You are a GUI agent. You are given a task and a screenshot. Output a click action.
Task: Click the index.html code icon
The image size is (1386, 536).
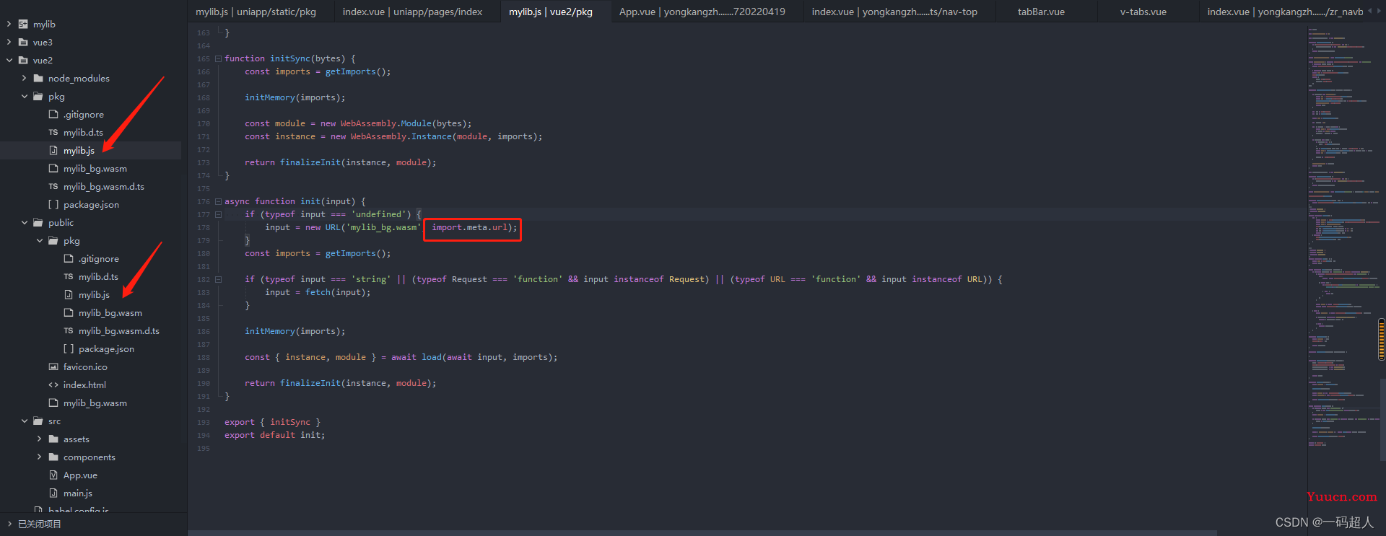53,385
